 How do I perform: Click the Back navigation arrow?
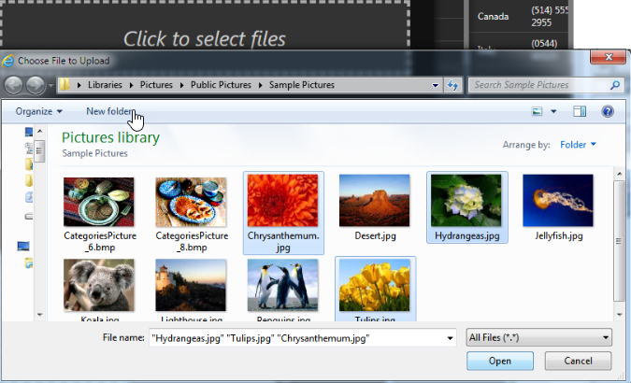coord(15,85)
